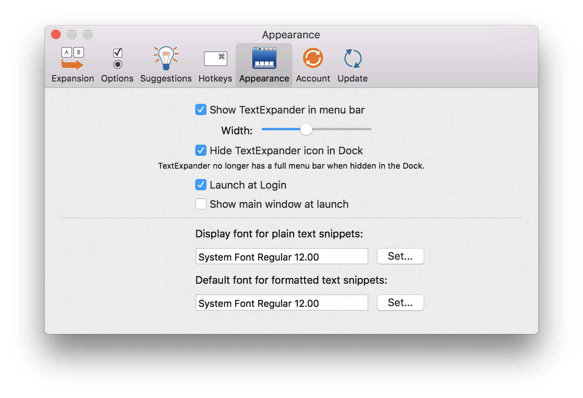Viewport: 583px width, 398px height.
Task: Uncheck Hide TextExpander icon in Dock
Action: click(x=201, y=150)
